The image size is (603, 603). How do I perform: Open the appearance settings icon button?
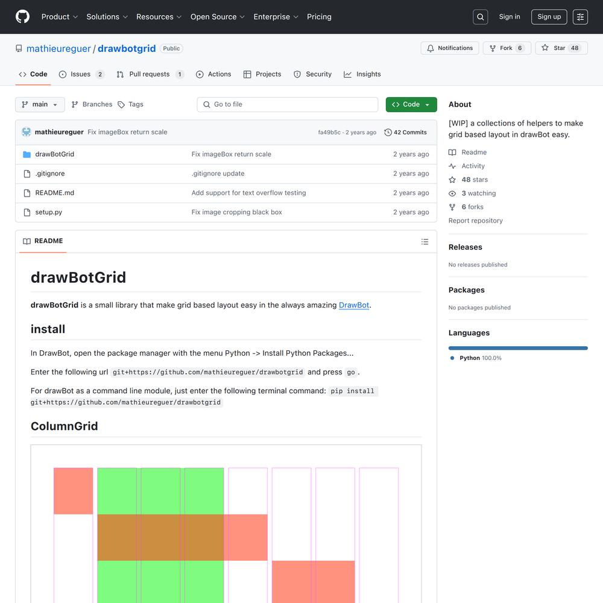[x=580, y=17]
